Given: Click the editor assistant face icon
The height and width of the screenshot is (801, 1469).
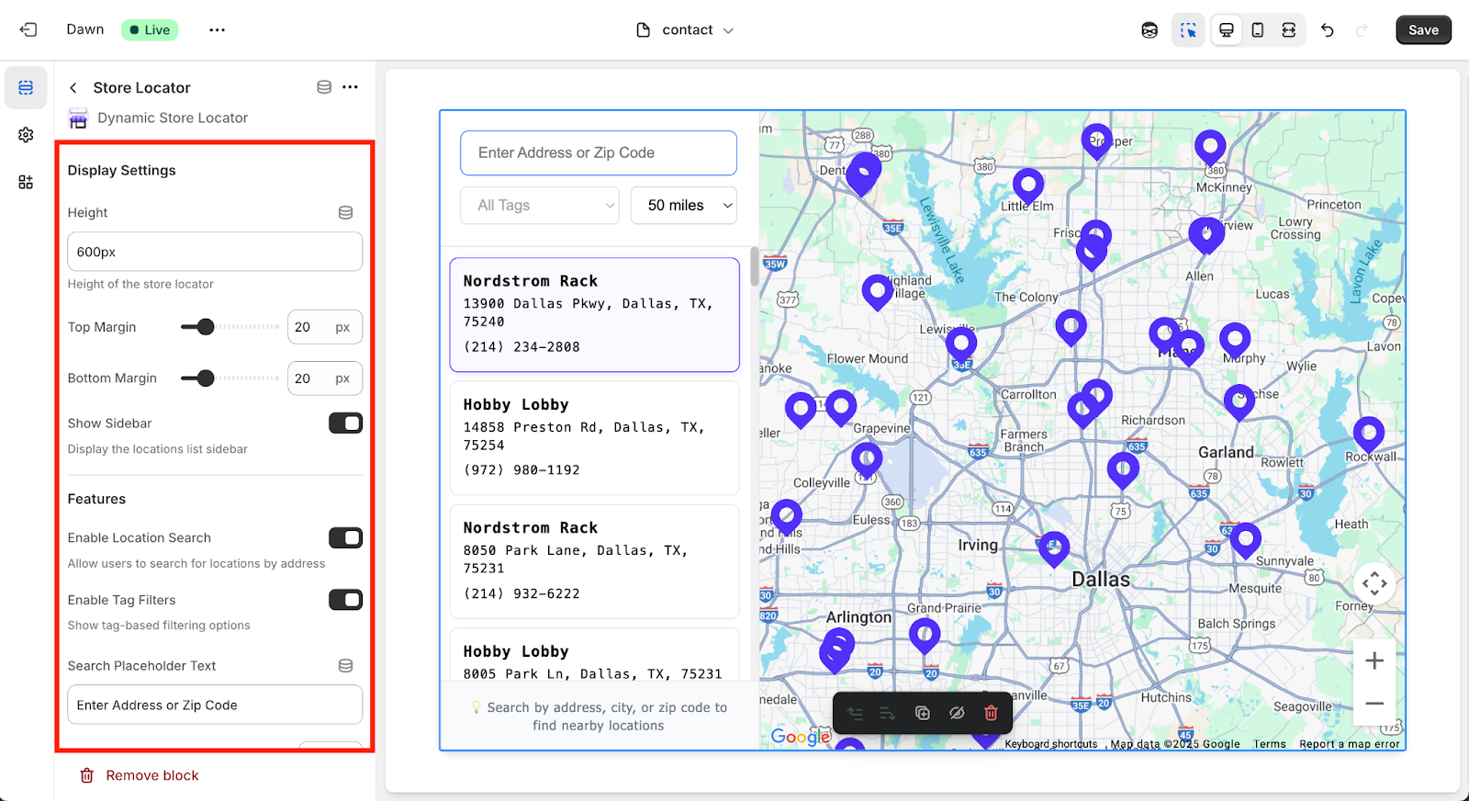Looking at the screenshot, I should point(1149,29).
